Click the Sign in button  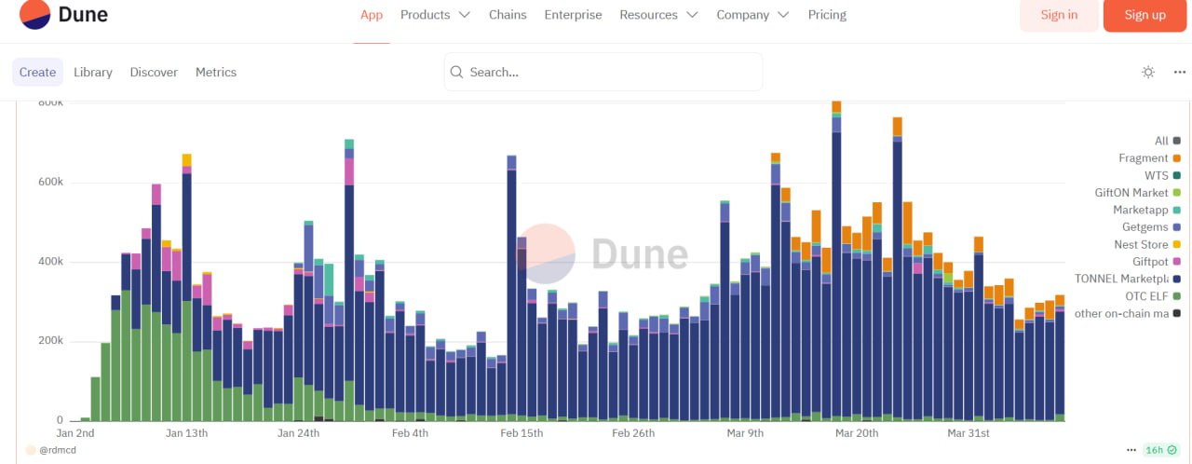click(x=1059, y=15)
